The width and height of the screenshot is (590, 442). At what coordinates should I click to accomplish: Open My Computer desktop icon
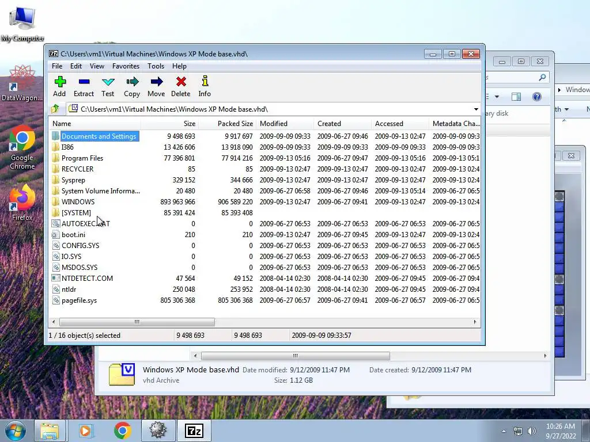pos(22,23)
